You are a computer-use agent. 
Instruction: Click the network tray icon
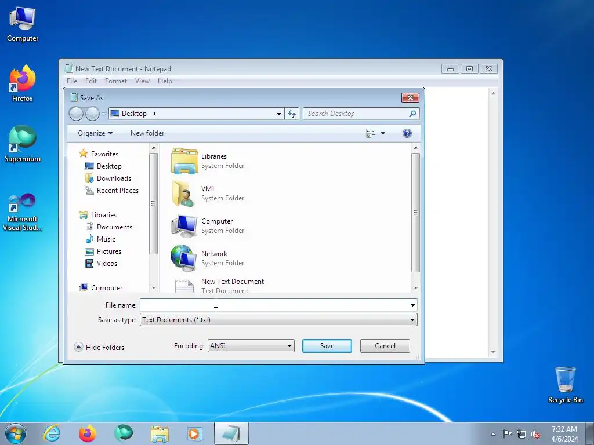pos(521,434)
